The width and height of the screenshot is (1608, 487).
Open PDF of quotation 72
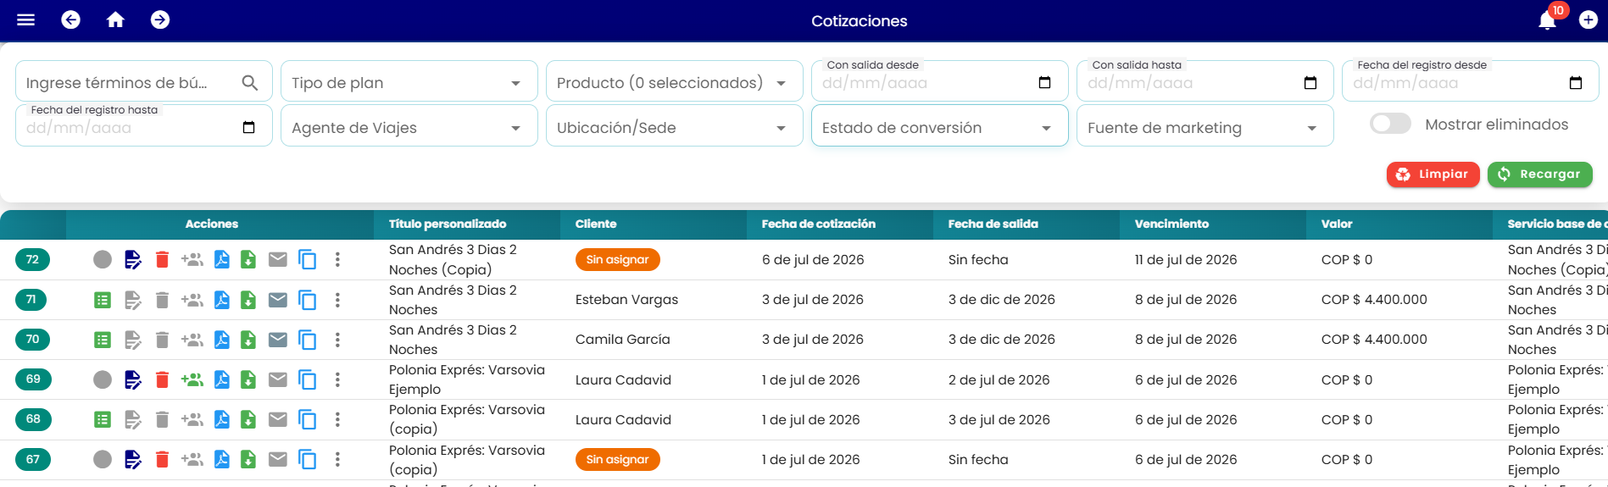221,259
